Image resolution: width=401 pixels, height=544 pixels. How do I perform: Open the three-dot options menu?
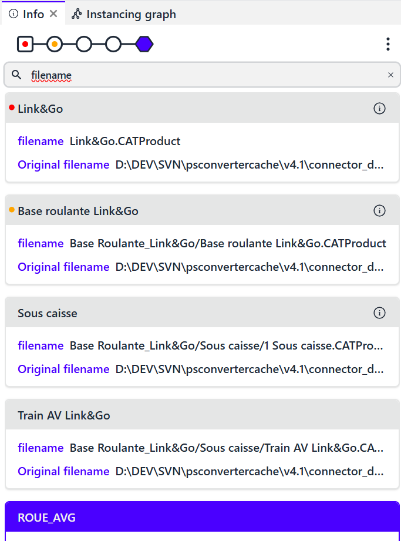(387, 44)
